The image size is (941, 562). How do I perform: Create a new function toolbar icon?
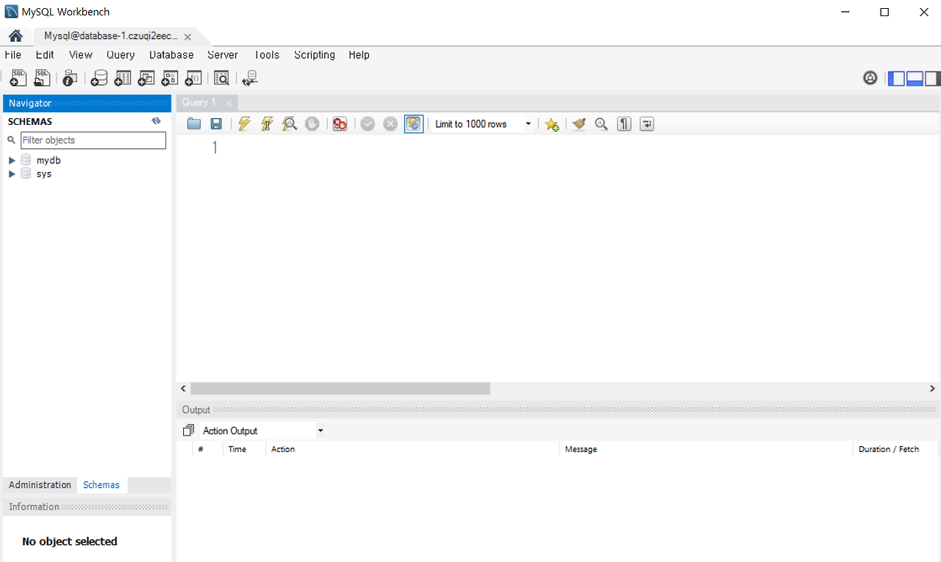tap(193, 78)
